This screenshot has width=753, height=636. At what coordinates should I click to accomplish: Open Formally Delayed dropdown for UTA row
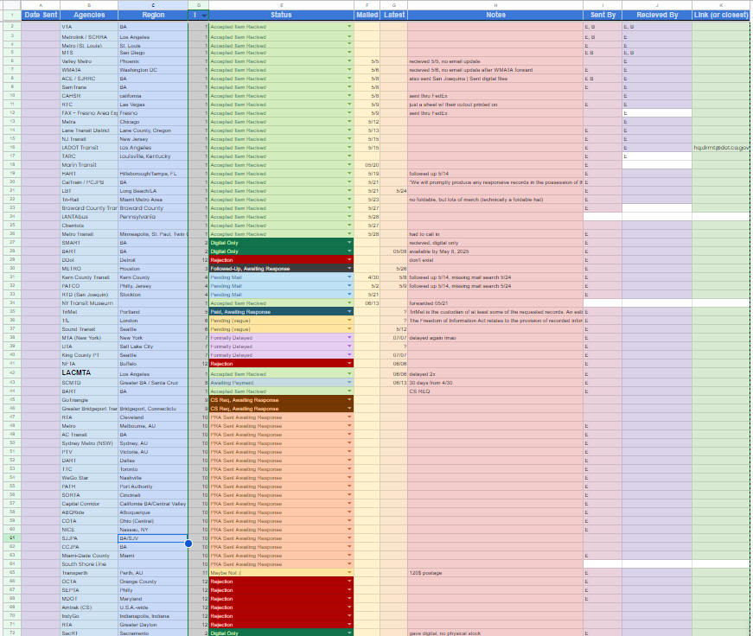point(349,347)
